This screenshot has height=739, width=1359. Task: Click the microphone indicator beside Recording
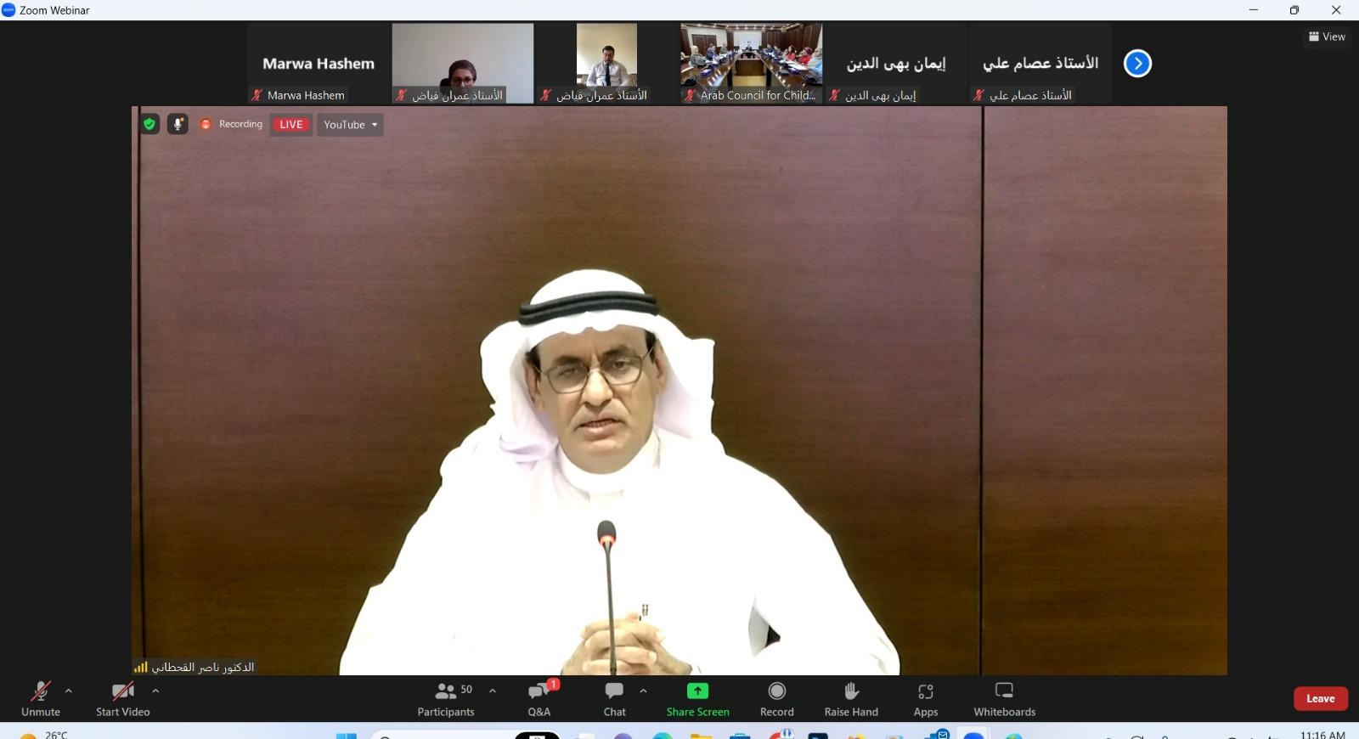point(178,124)
